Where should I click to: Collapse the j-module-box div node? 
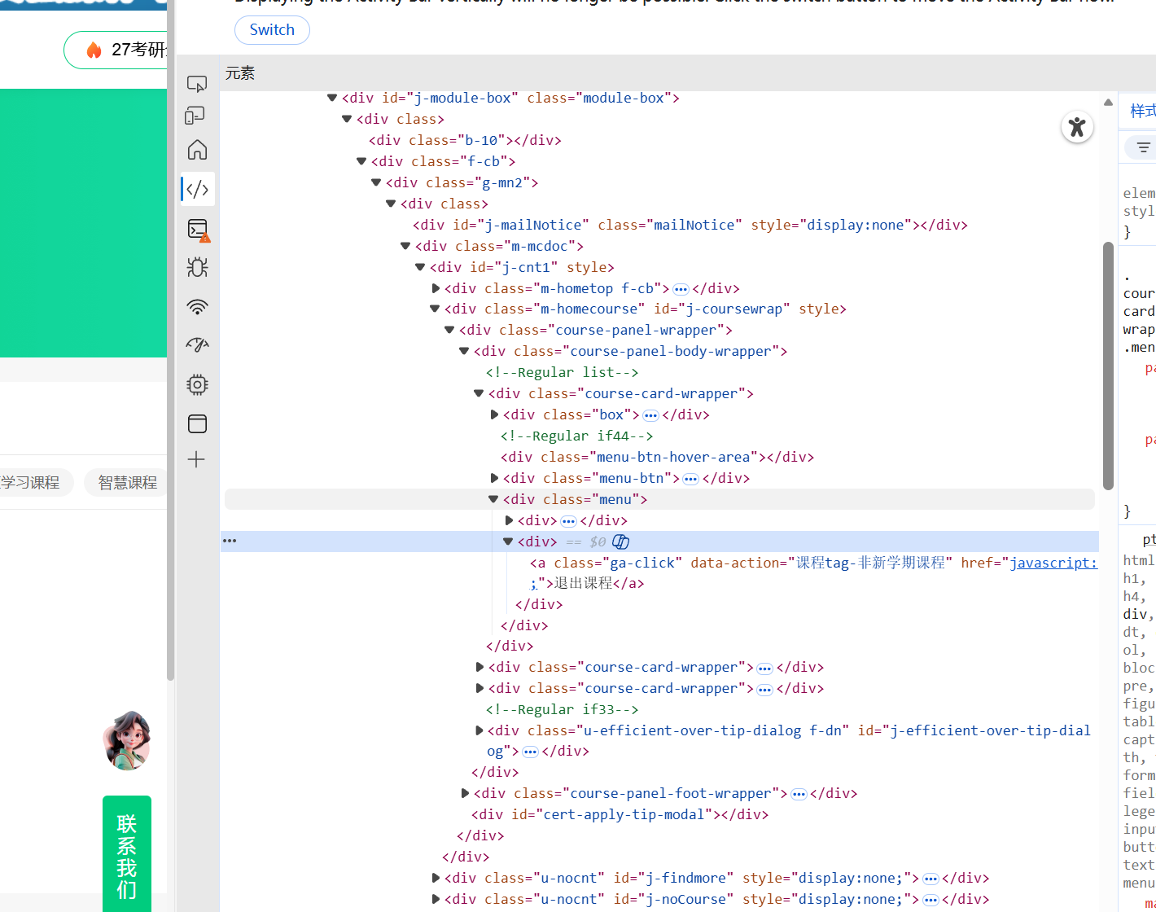click(x=332, y=98)
